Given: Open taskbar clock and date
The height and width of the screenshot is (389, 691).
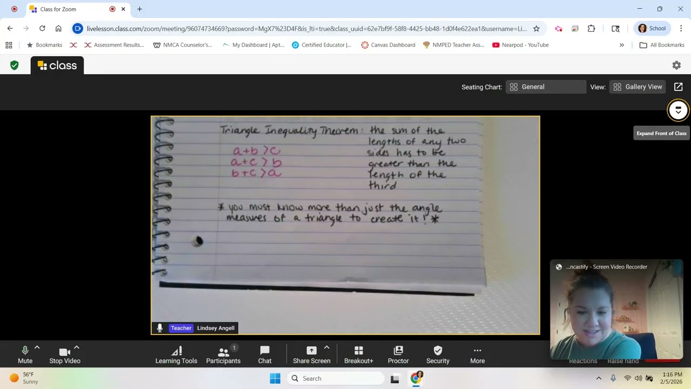Looking at the screenshot, I should (x=671, y=378).
